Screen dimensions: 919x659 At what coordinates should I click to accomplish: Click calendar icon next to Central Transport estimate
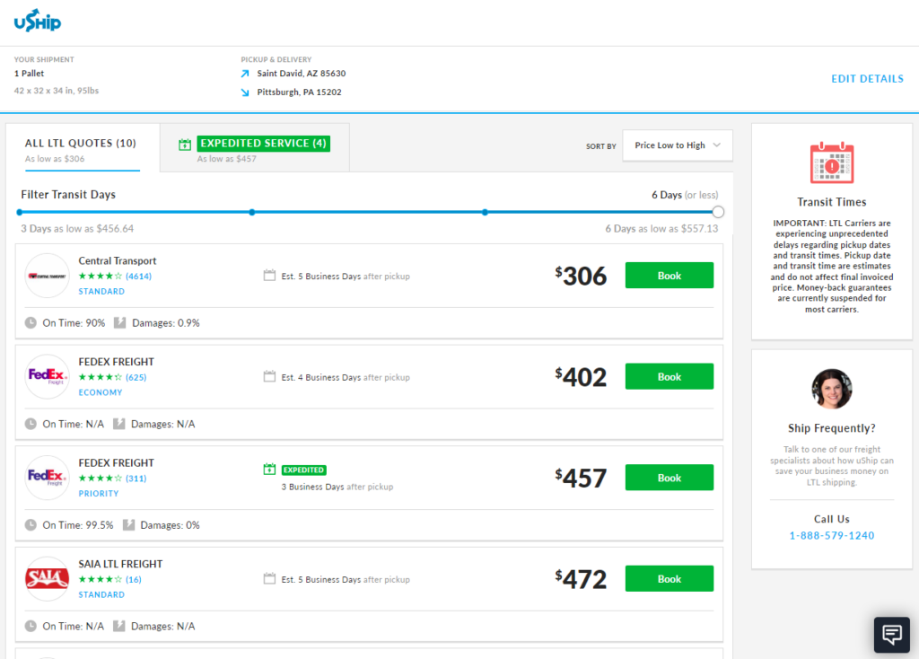269,275
